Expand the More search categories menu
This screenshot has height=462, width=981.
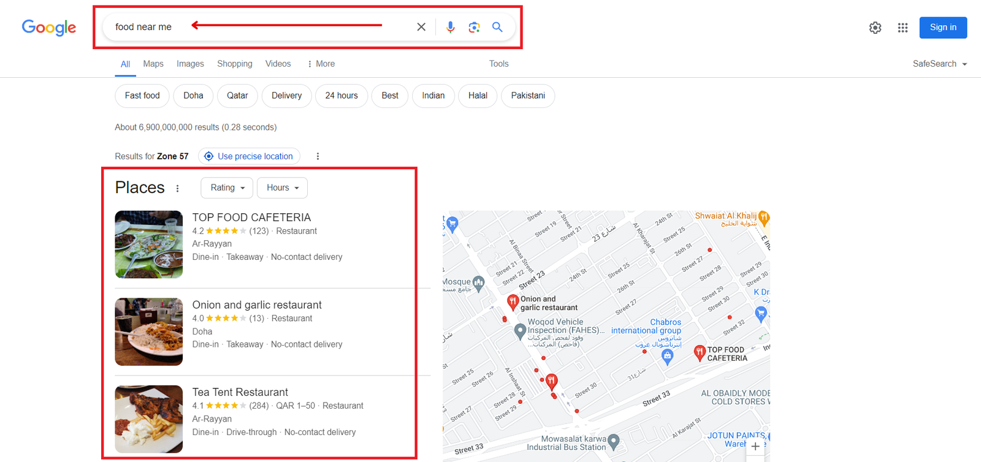coord(321,64)
